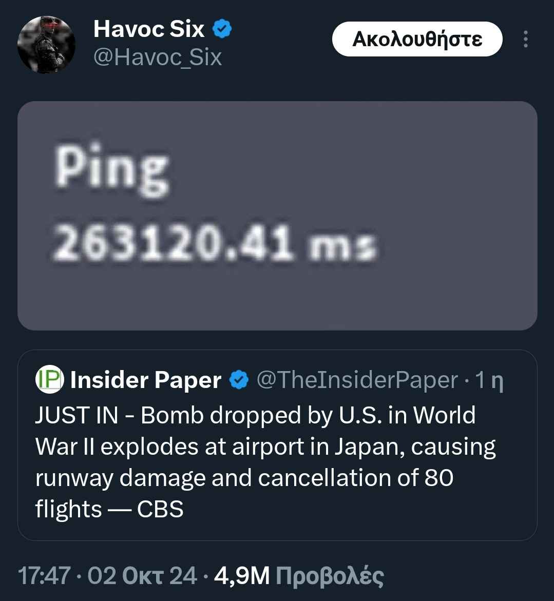Click the 17:47 post time
The height and width of the screenshot is (601, 554).
44,576
